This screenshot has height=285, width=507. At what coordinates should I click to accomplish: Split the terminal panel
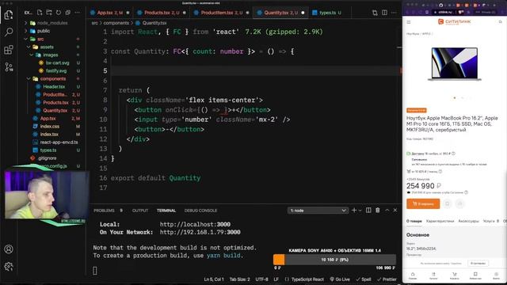pos(368,211)
